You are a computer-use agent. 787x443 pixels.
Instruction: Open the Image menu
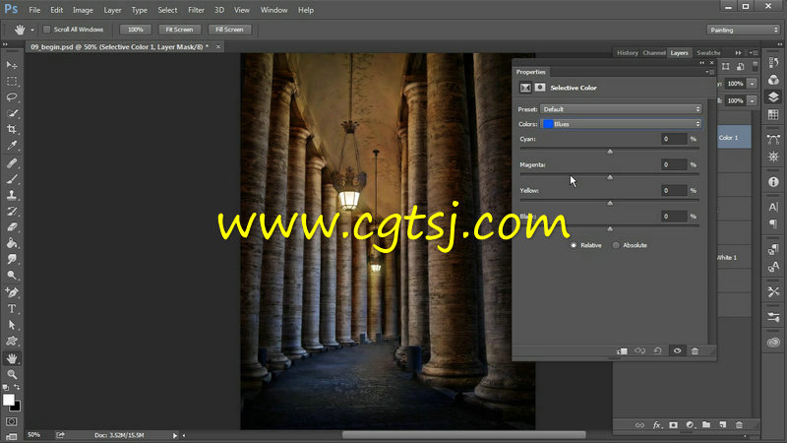point(83,10)
